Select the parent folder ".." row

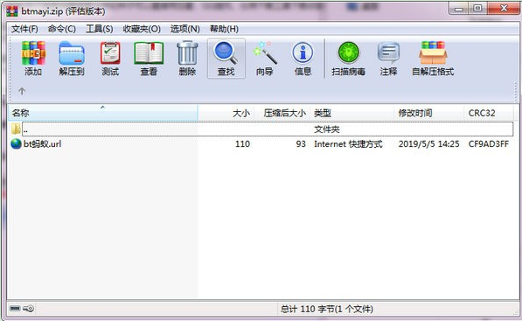tap(261, 129)
